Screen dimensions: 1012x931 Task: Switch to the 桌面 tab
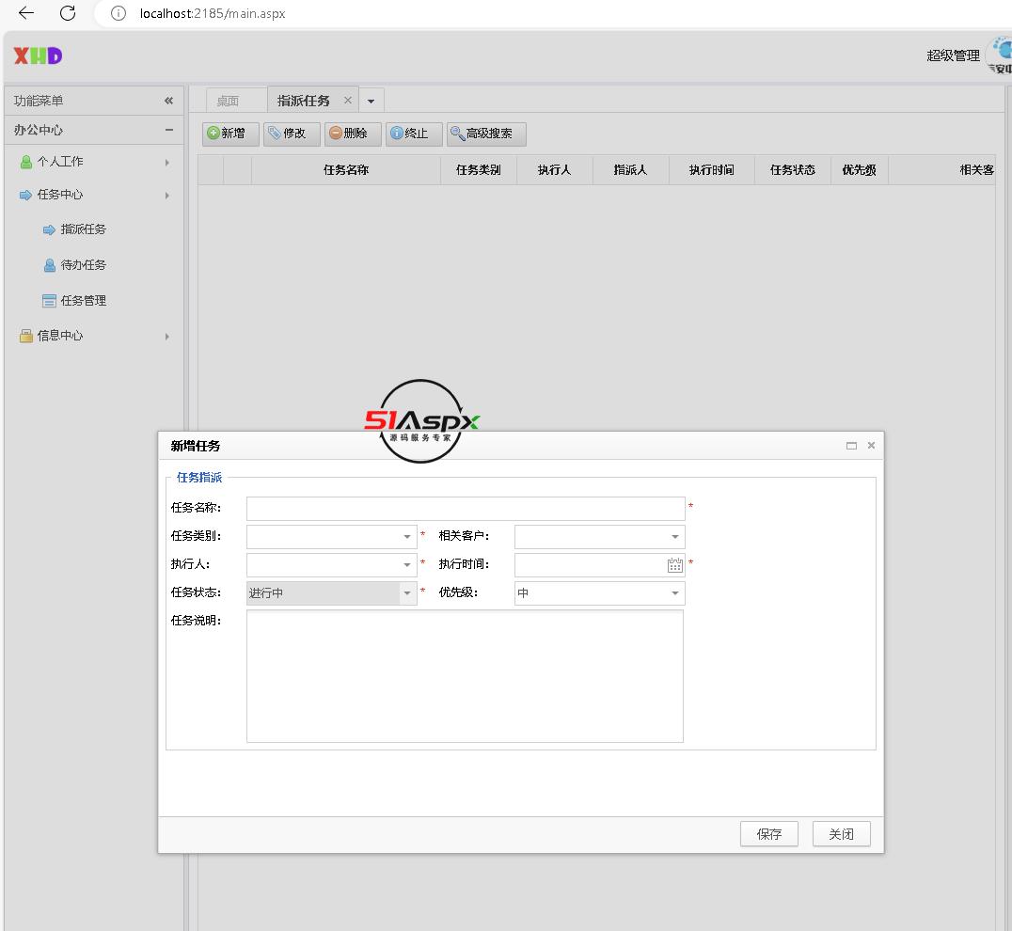point(228,101)
